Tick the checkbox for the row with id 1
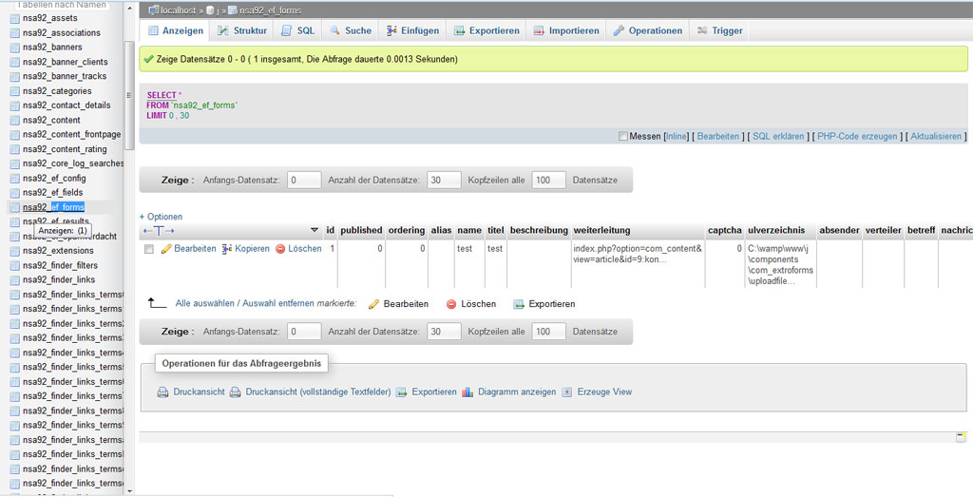The width and height of the screenshot is (973, 497). [x=148, y=249]
